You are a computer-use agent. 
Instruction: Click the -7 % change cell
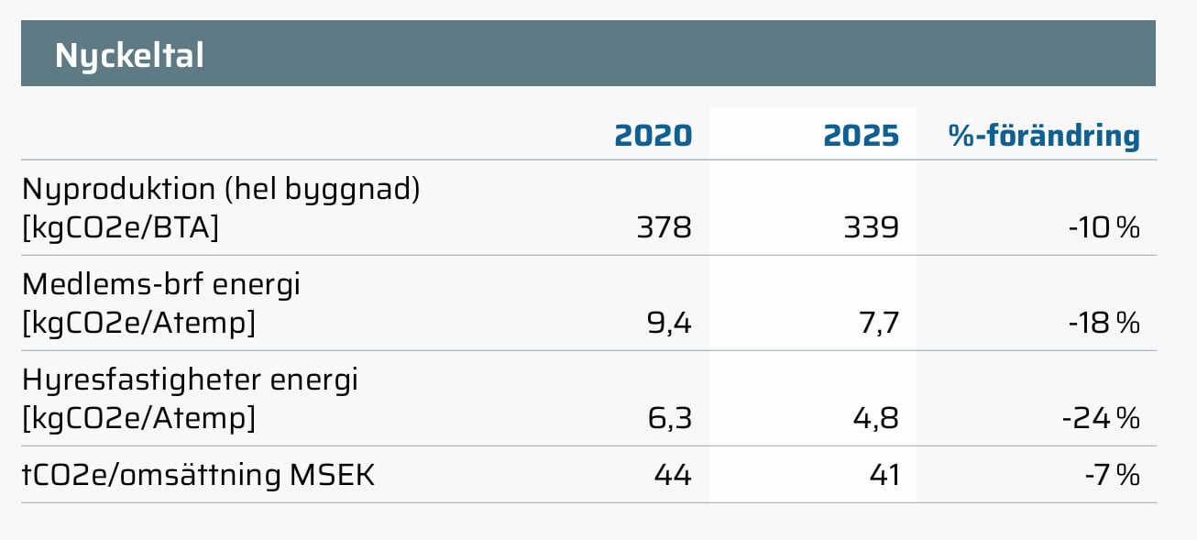tap(1114, 475)
